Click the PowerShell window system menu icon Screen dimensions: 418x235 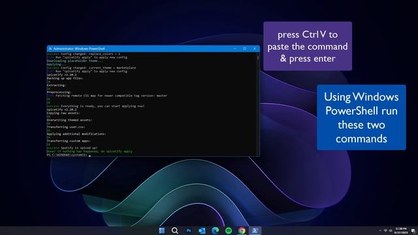coord(50,49)
